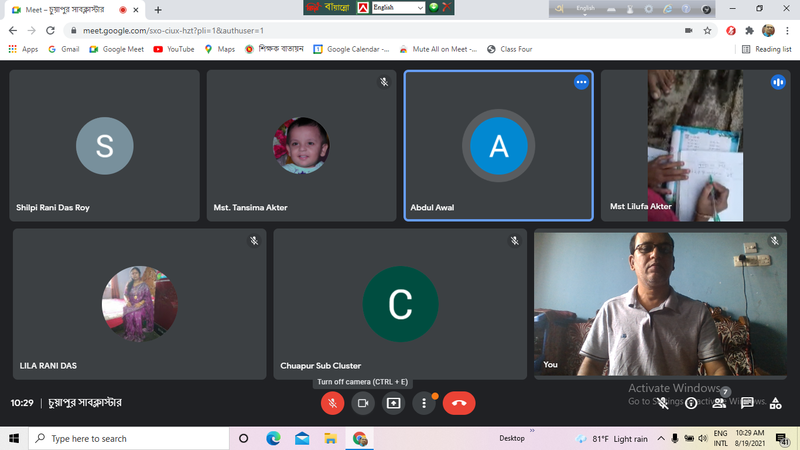Open the three-dot more options menu in call bar
The height and width of the screenshot is (450, 800).
pyautogui.click(x=424, y=403)
